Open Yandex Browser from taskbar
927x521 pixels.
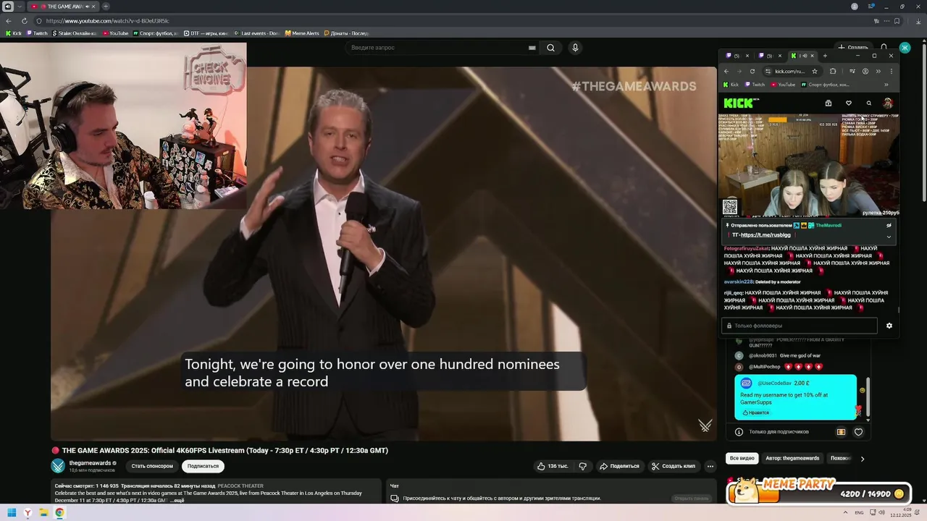(x=28, y=512)
